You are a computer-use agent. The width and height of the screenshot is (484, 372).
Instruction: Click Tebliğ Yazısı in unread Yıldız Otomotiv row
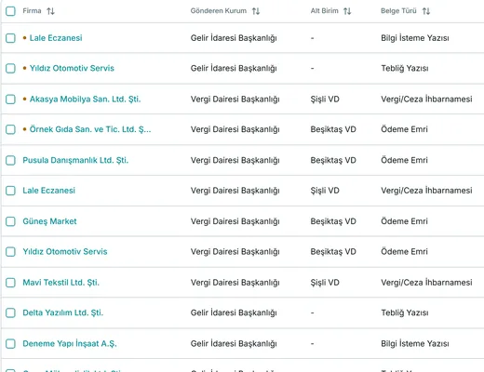pyautogui.click(x=405, y=68)
